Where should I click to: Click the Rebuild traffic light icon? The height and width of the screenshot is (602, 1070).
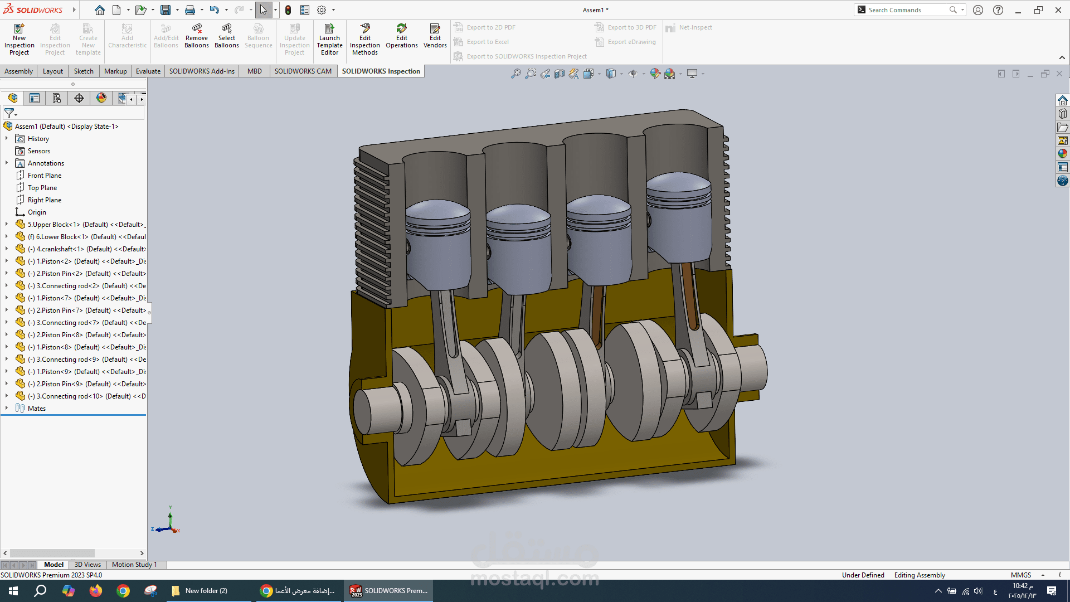288,10
